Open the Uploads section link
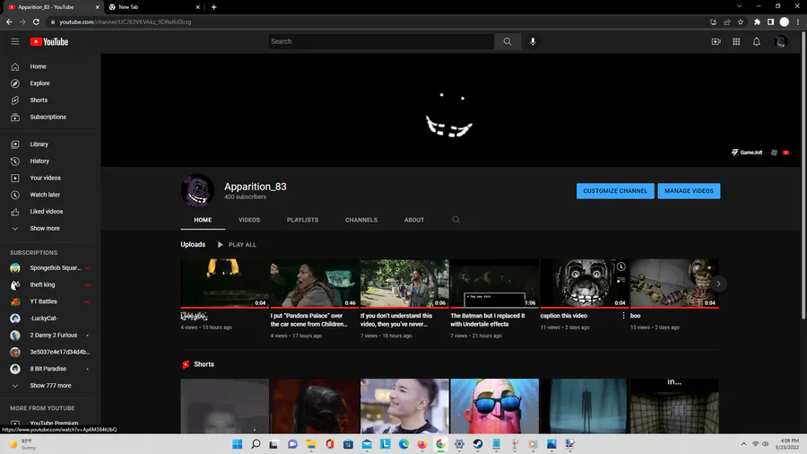807x454 pixels. (193, 245)
